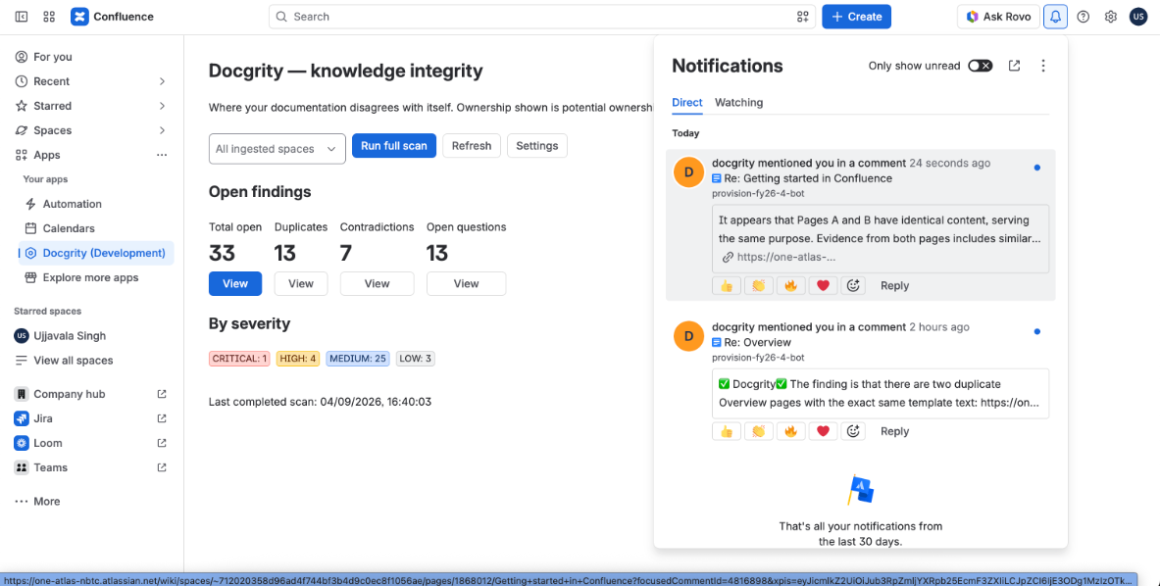The height and width of the screenshot is (586, 1160).
Task: Open the help question mark icon
Action: pyautogui.click(x=1084, y=17)
